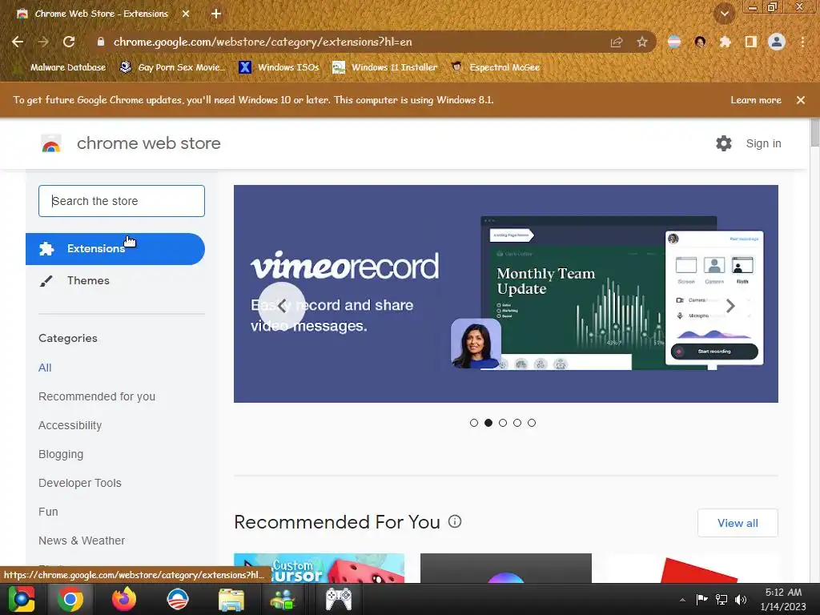The width and height of the screenshot is (820, 615).
Task: Click the volume speaker tray icon
Action: point(741,600)
